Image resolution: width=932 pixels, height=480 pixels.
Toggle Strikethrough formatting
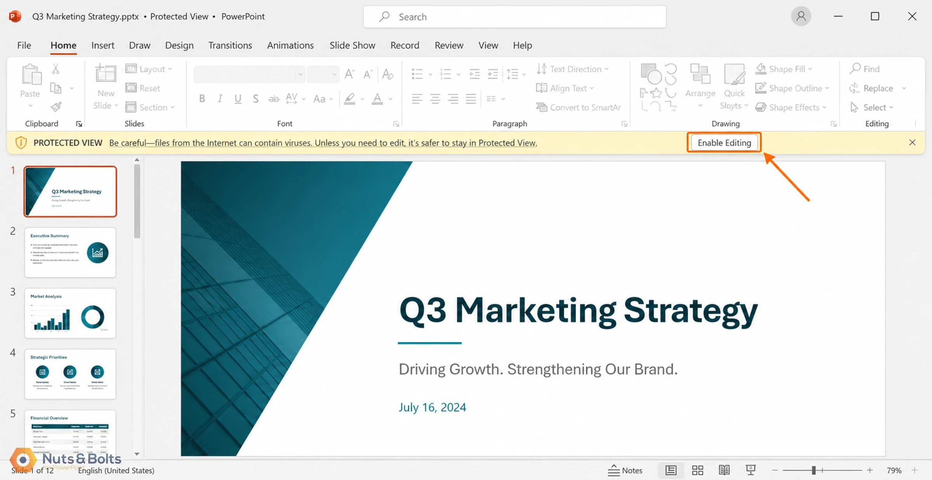click(274, 99)
